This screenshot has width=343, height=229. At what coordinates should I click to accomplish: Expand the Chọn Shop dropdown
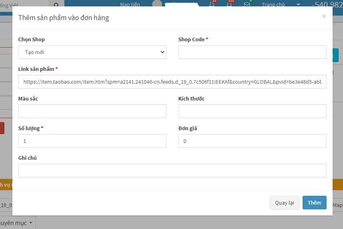click(x=92, y=52)
